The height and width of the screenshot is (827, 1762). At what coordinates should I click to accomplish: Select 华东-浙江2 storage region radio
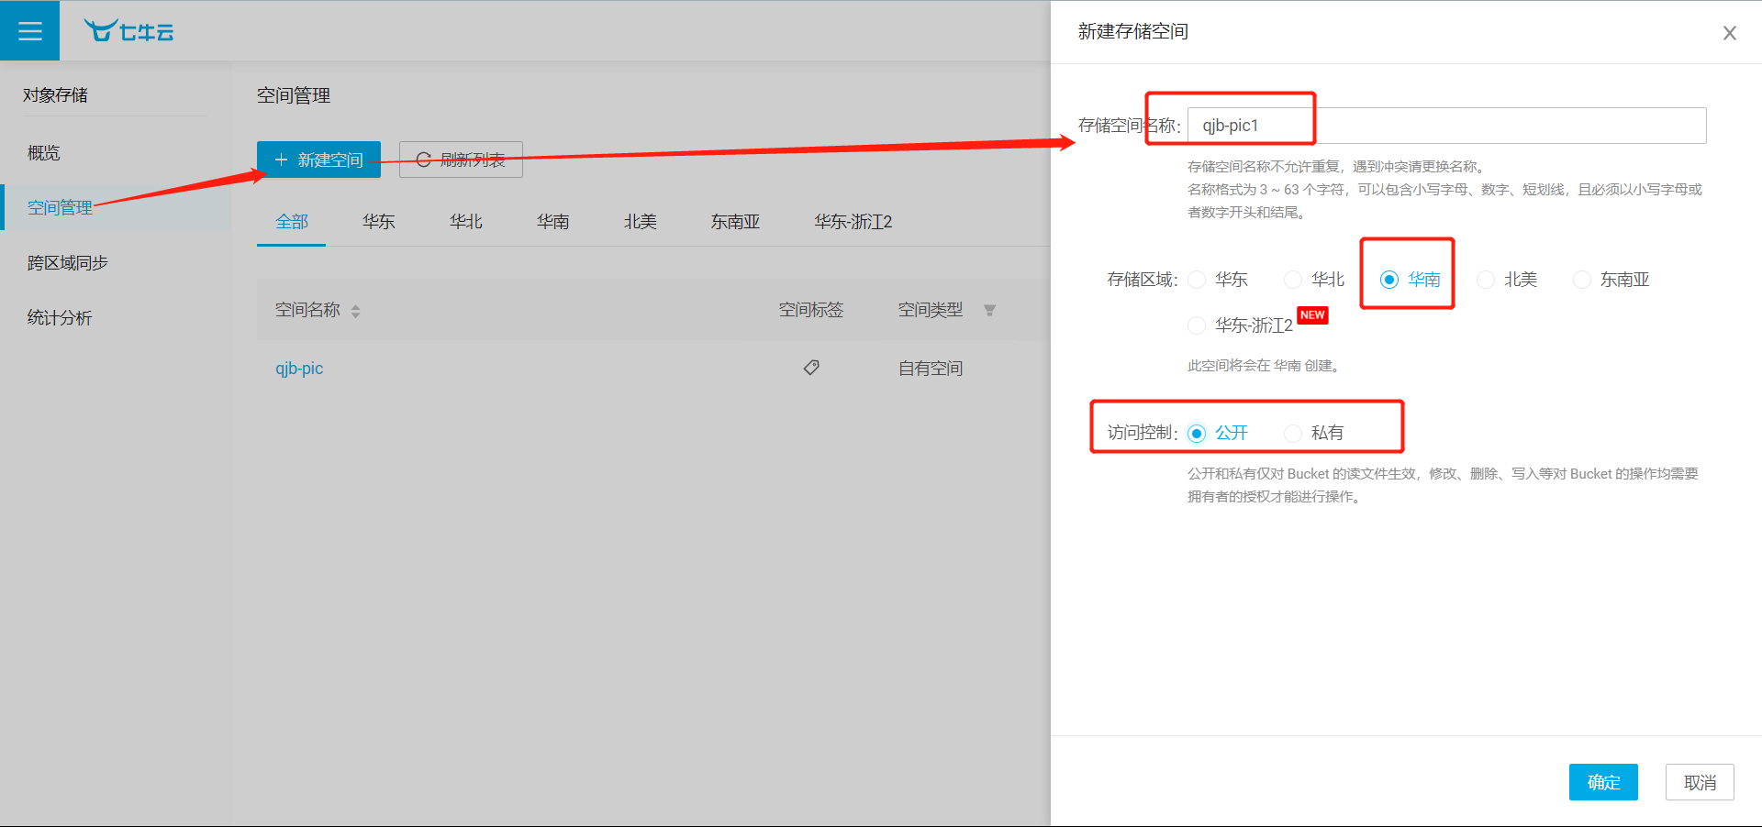pyautogui.click(x=1197, y=325)
